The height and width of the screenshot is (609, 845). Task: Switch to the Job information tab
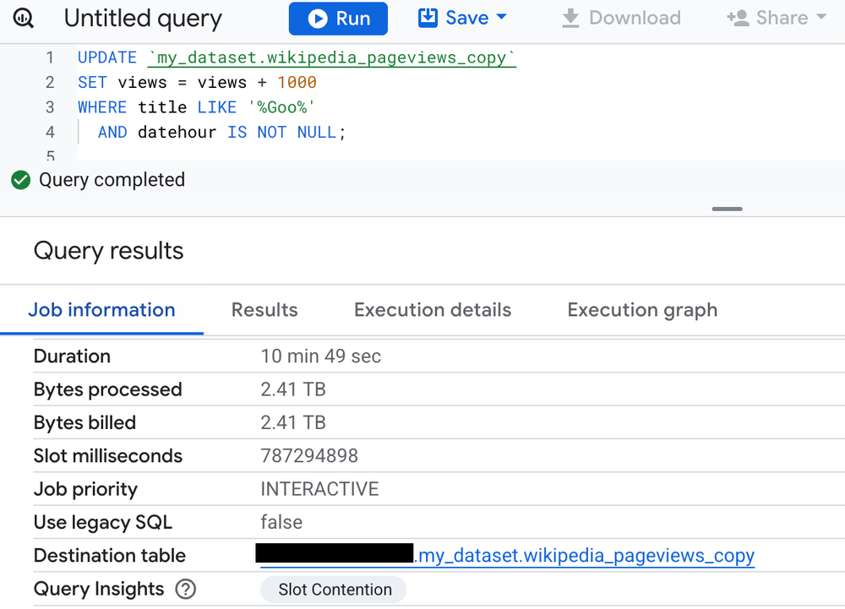[x=101, y=310]
